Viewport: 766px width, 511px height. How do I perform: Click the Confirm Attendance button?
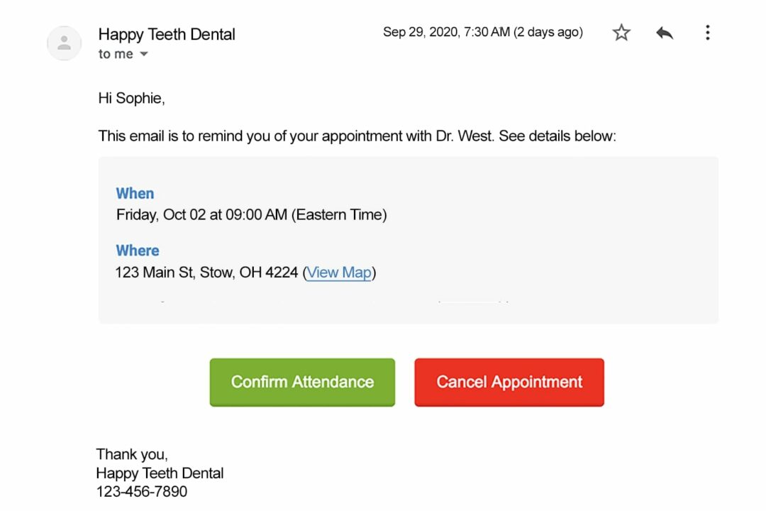pyautogui.click(x=301, y=382)
